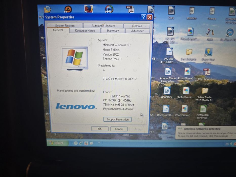
Task: Switch to the System Restore tab
Action: click(65, 26)
